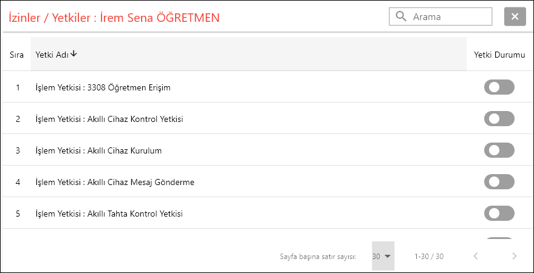
Task: Click the Yetki Adı sort arrow
Action: pyautogui.click(x=74, y=54)
